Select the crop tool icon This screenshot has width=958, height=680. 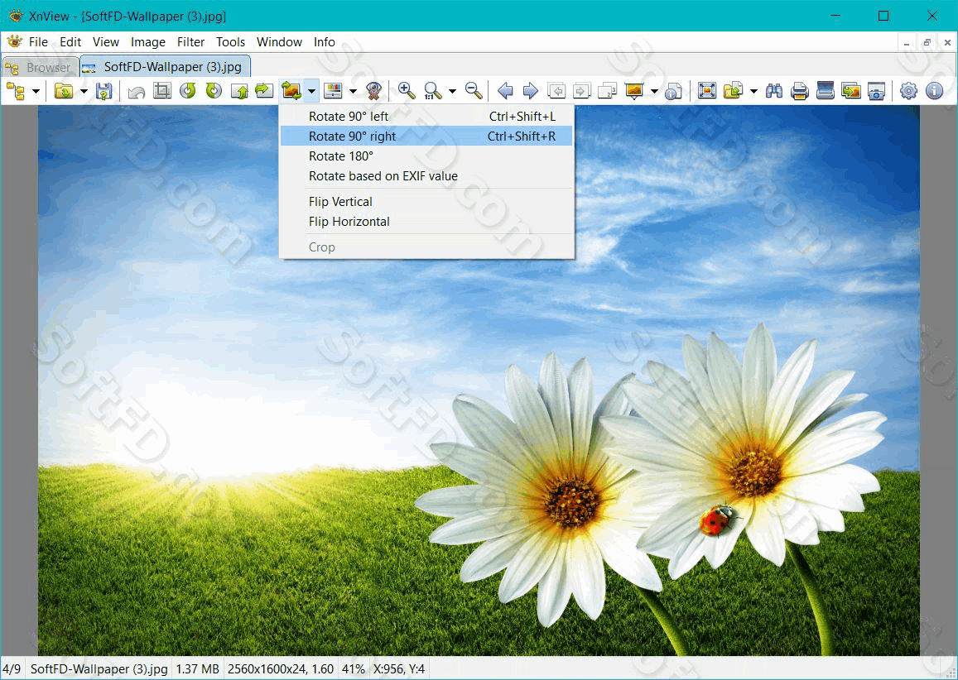(x=162, y=91)
